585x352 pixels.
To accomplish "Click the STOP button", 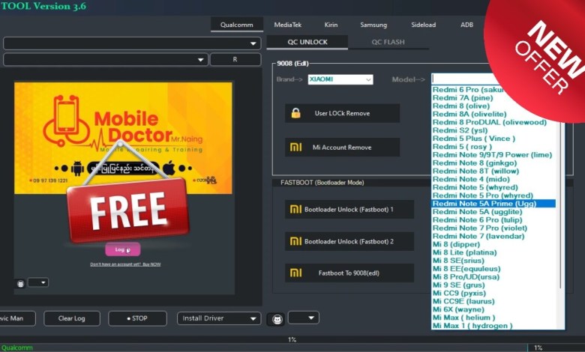I will (137, 318).
